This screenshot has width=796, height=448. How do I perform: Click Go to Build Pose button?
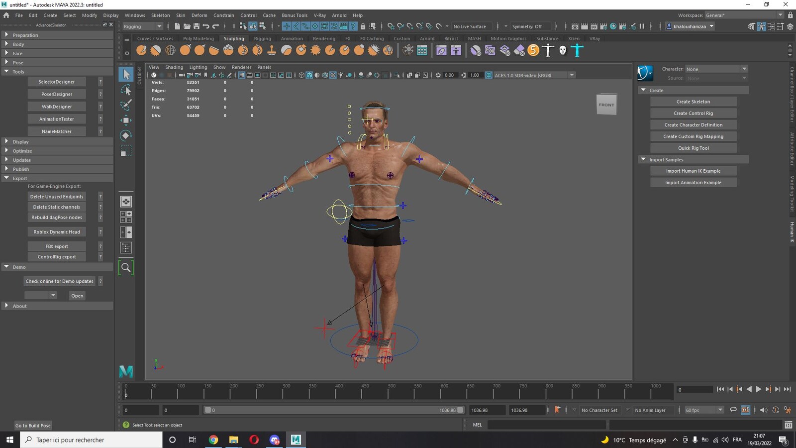pyautogui.click(x=33, y=426)
